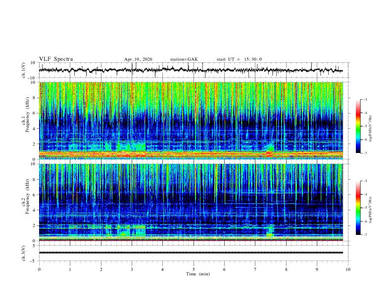Click the "5" tick on the ch.3(V) axis
The image size is (392, 302).
[35, 245]
